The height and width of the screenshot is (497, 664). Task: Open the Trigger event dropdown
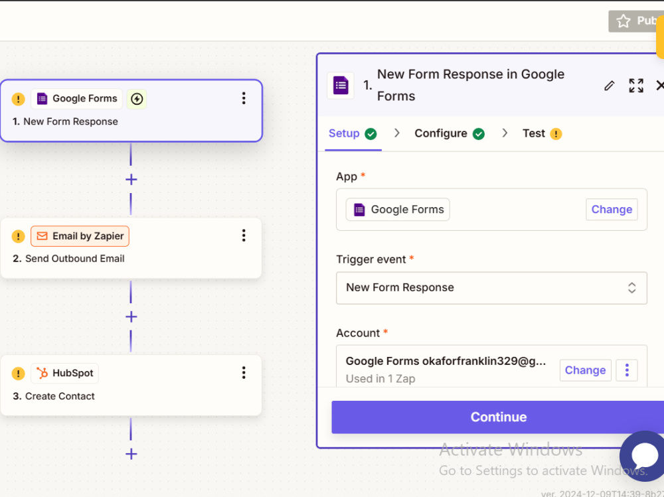[x=491, y=288]
